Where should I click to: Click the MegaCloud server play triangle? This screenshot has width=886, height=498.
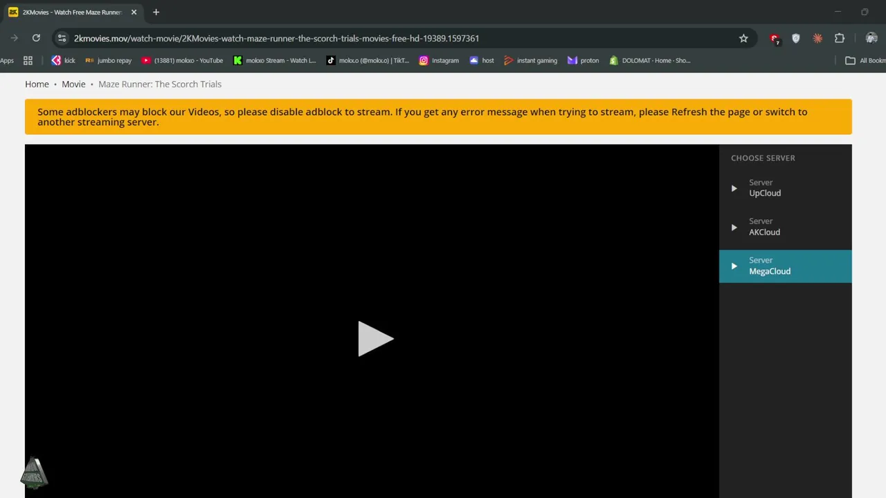tap(734, 266)
